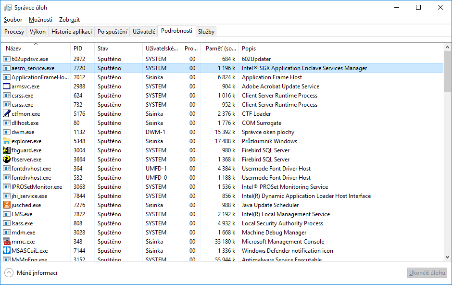Click the MSASCuiL.exe Defender shield icon
The image size is (452, 295).
[x=7, y=251]
